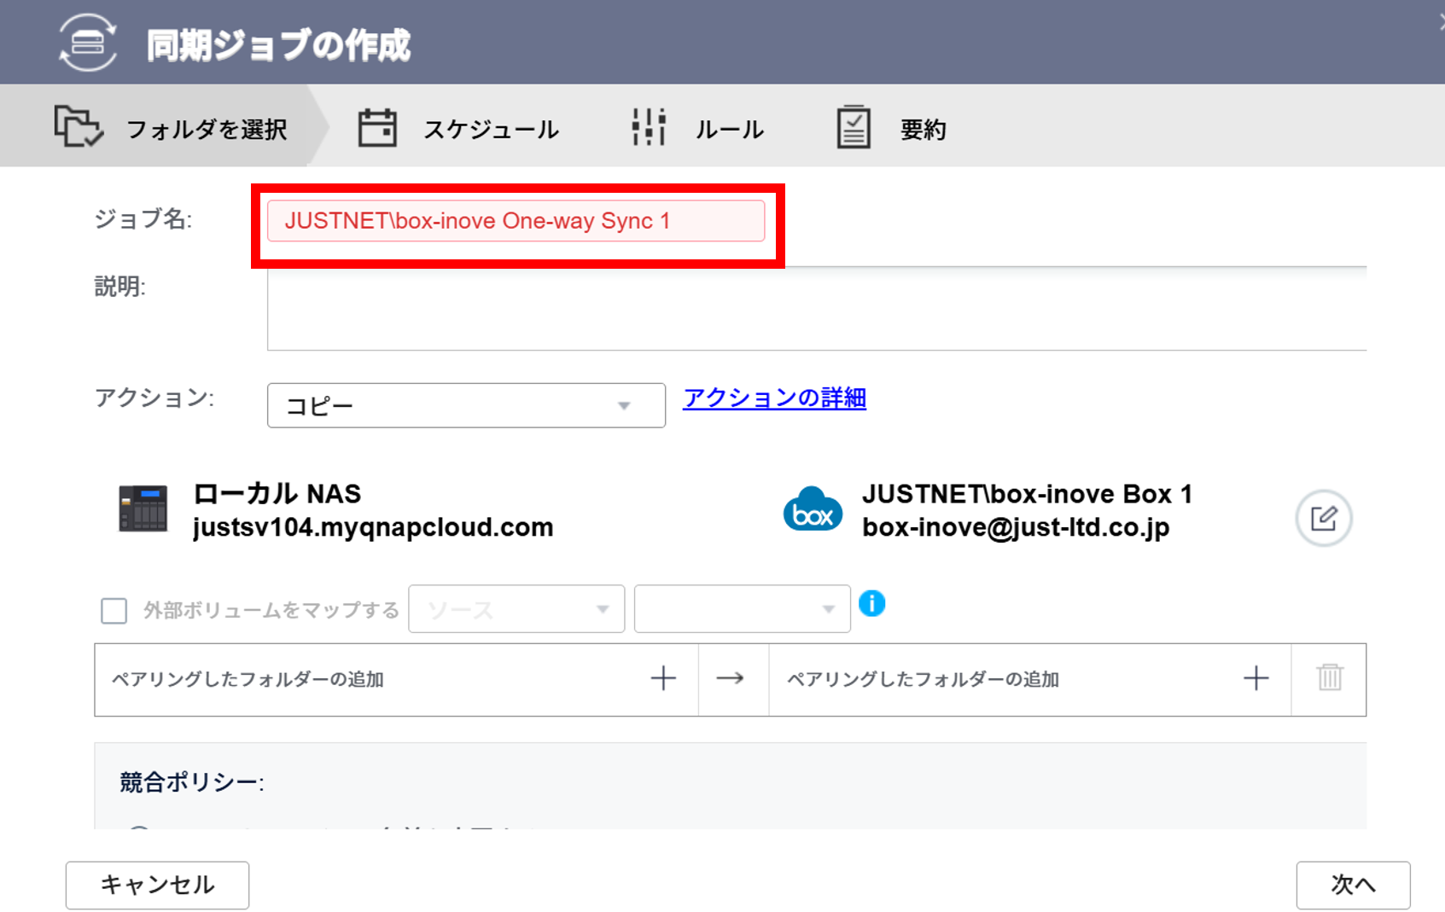Click the JUSTNET\box-inove Box 1 label
Screen dimensions: 1445x912
(1027, 494)
